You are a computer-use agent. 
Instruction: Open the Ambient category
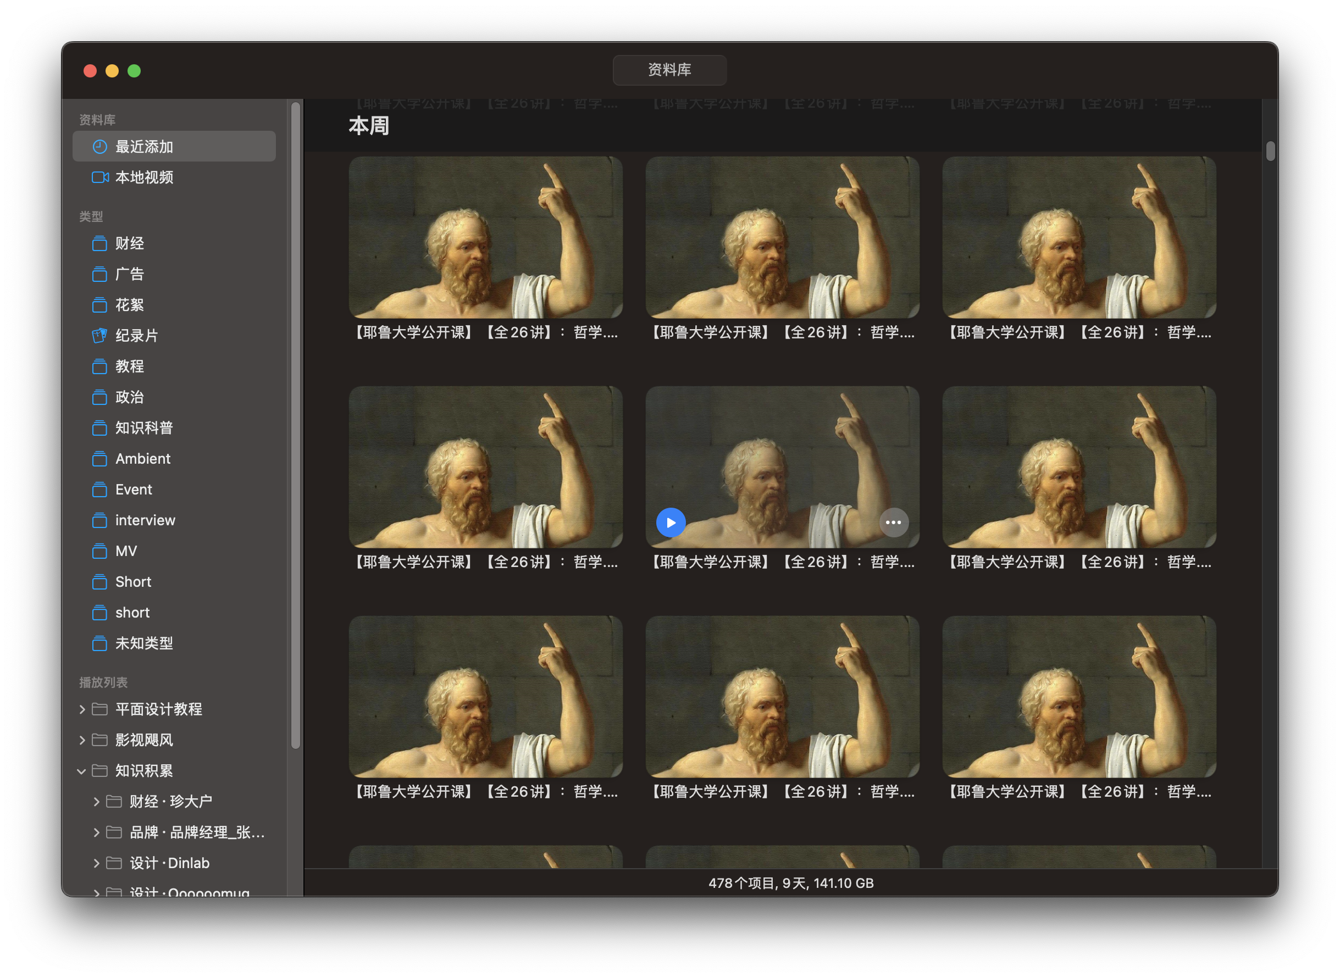point(142,459)
